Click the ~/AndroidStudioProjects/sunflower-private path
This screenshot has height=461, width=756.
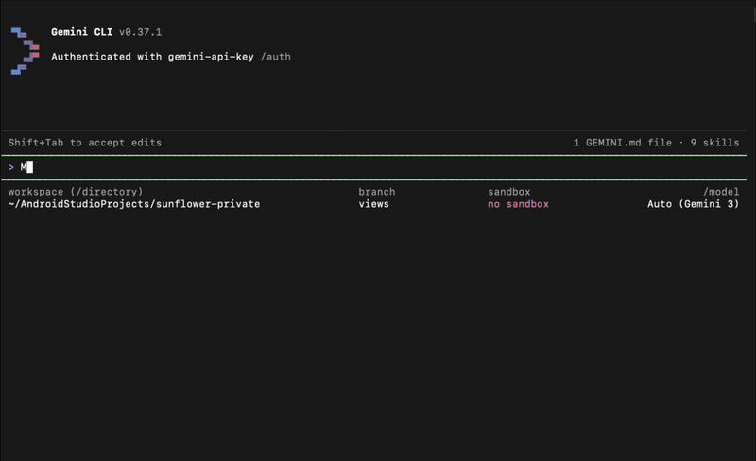tap(134, 204)
